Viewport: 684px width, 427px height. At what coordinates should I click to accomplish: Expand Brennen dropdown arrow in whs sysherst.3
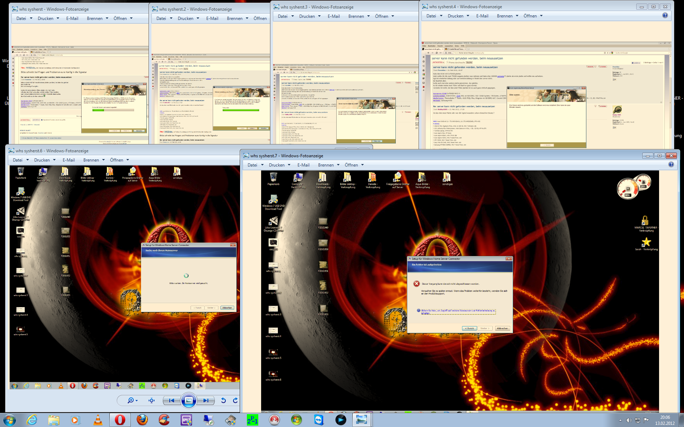[368, 16]
